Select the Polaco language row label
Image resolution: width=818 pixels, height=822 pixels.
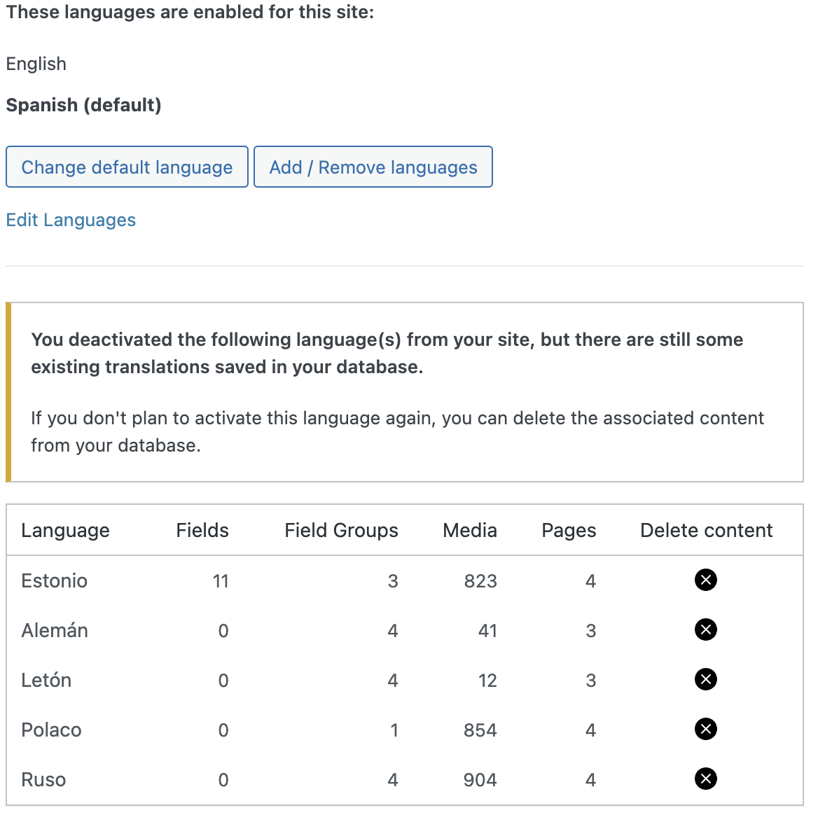pyautogui.click(x=51, y=730)
